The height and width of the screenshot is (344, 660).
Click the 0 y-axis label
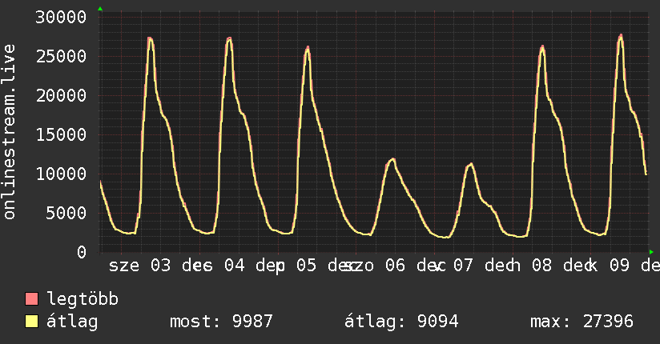point(82,252)
